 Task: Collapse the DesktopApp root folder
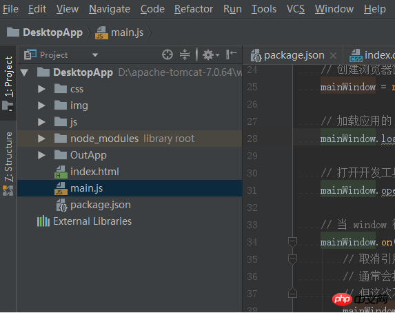(24, 72)
